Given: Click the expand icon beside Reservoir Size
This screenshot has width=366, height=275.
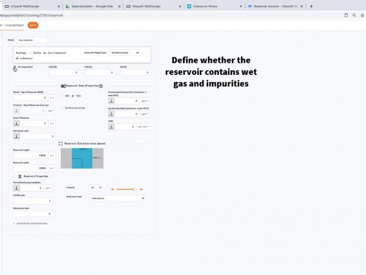Looking at the screenshot, I should tap(61, 143).
